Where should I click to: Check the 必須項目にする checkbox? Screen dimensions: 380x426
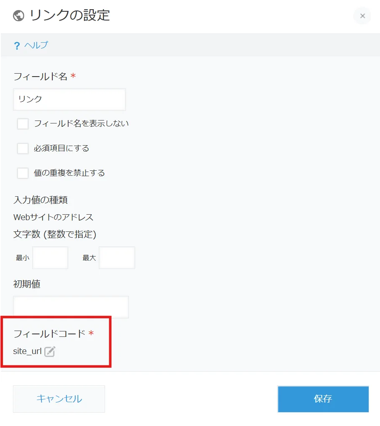coord(23,148)
